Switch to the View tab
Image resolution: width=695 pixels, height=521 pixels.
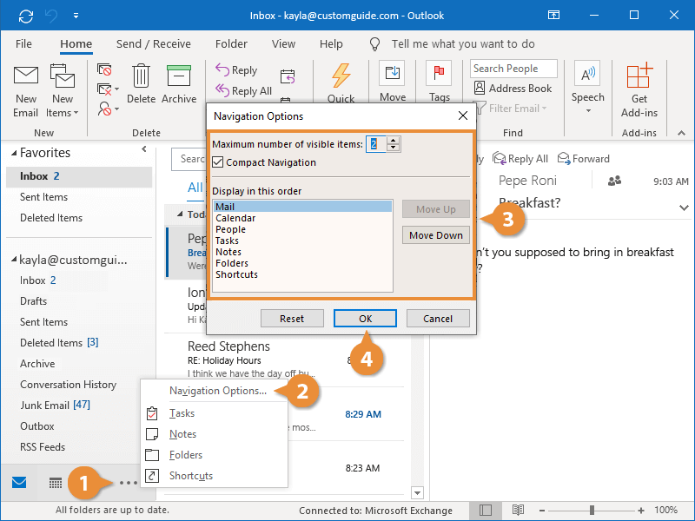click(x=283, y=44)
